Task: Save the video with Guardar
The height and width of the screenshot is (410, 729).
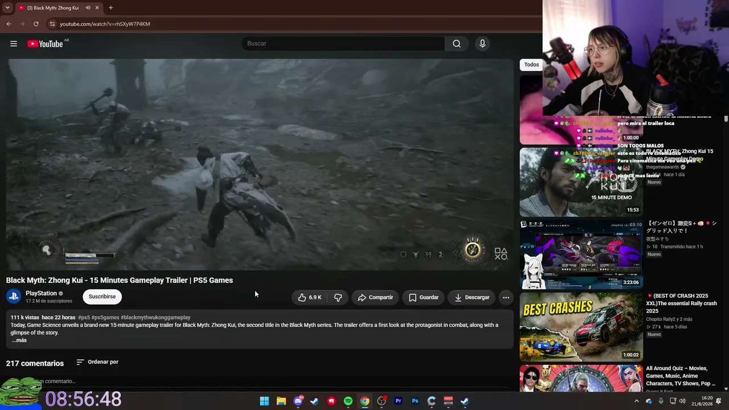Action: (x=424, y=297)
